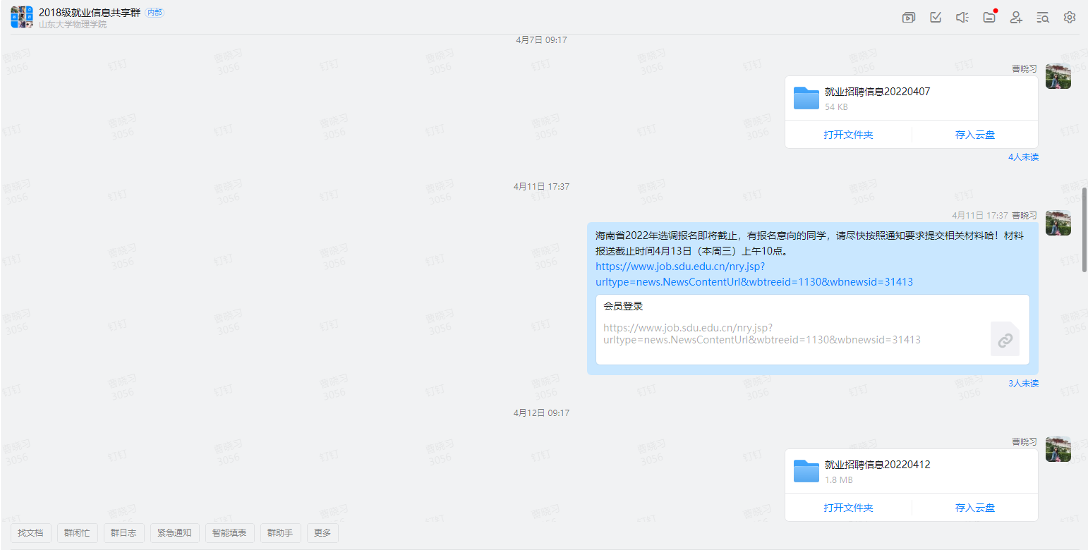Open group announcements megaphone icon
The image size is (1088, 550).
(962, 18)
